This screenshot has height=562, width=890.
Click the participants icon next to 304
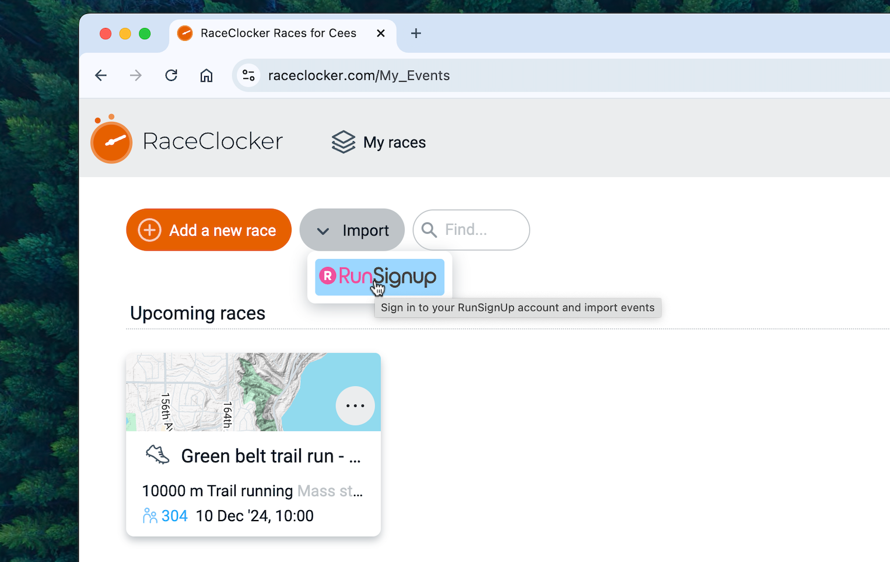click(x=150, y=516)
